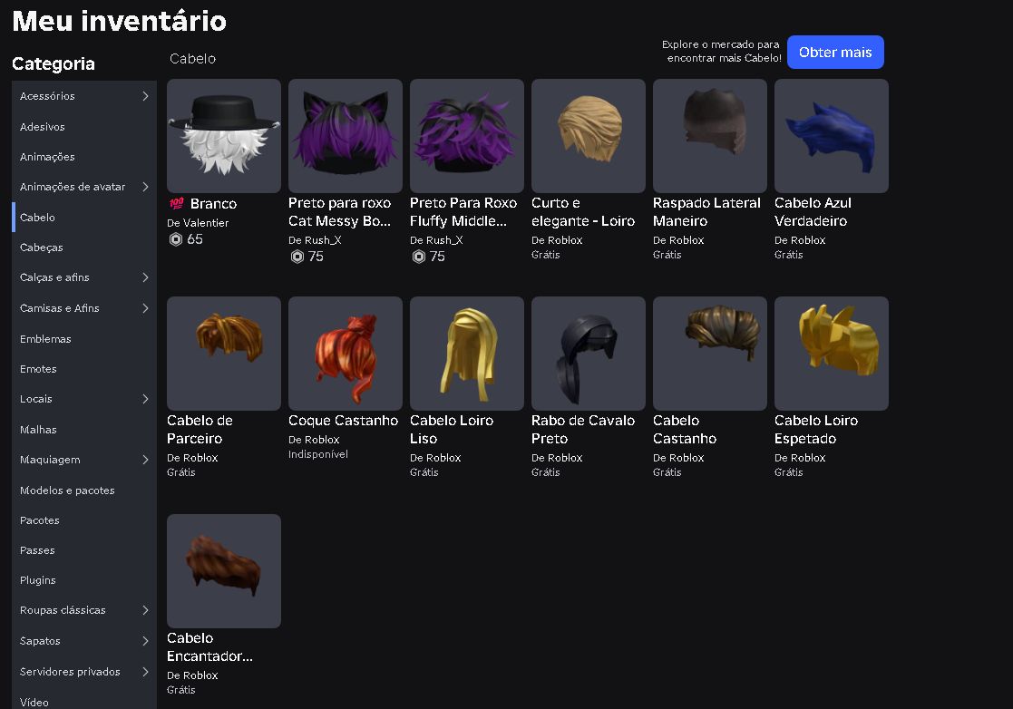Open the Cabelo Loiro Espetado thumbnail
Screen dimensions: 1013x709
[831, 354]
